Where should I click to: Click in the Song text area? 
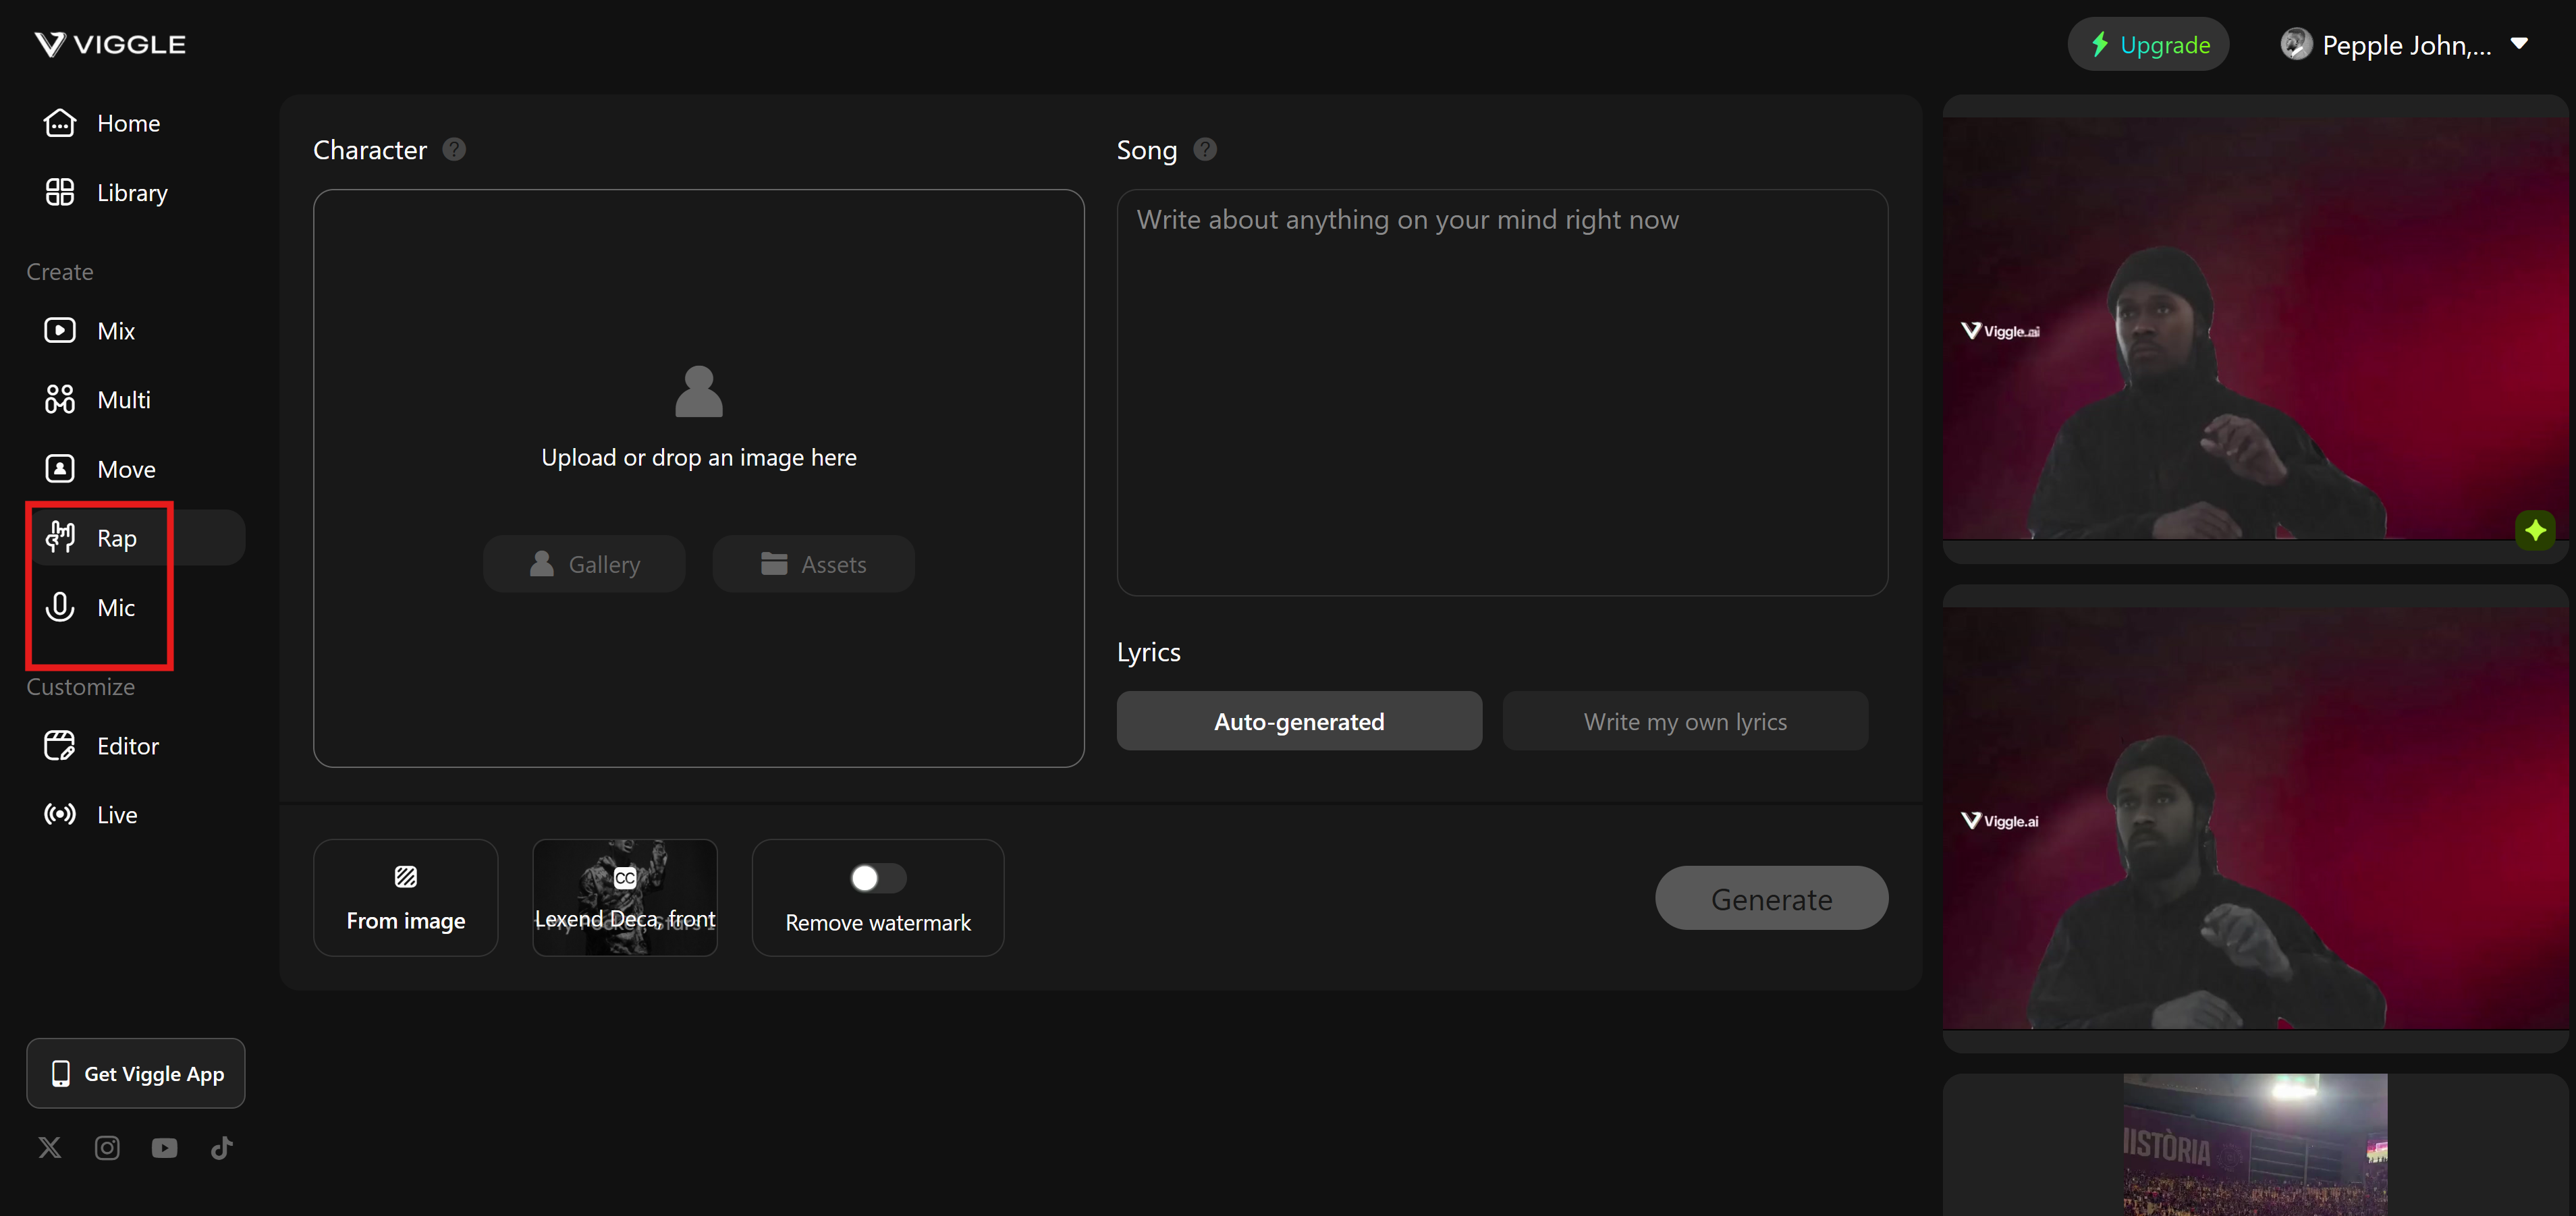point(1501,392)
